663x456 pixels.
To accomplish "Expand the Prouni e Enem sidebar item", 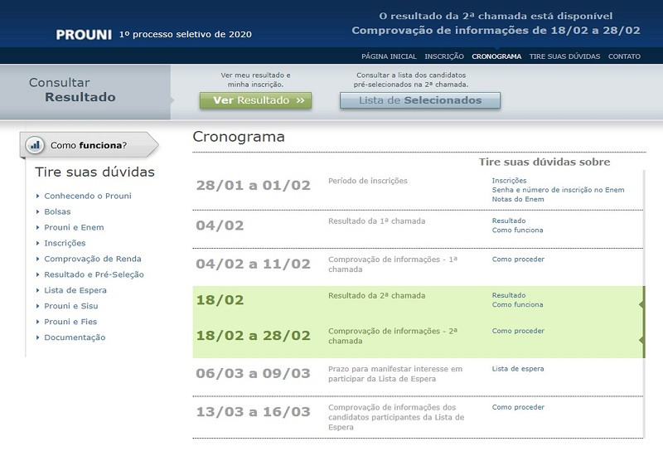I will pyautogui.click(x=74, y=227).
